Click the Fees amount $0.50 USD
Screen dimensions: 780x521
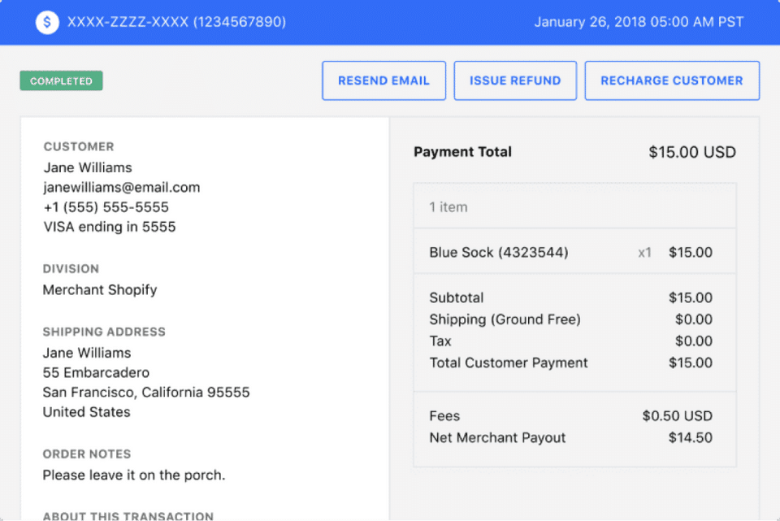pyautogui.click(x=677, y=416)
